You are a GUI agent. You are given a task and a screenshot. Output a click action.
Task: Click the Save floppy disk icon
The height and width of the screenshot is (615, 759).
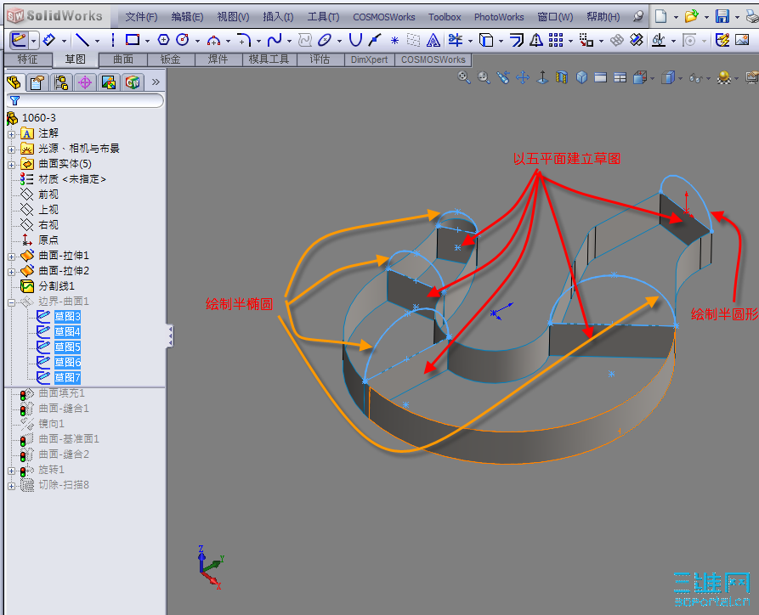[x=722, y=16]
